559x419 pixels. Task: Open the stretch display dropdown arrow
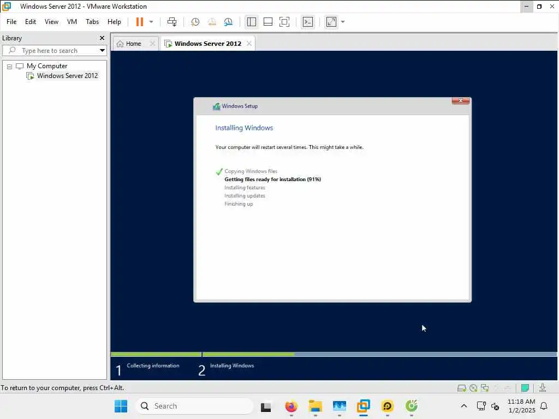pos(343,22)
